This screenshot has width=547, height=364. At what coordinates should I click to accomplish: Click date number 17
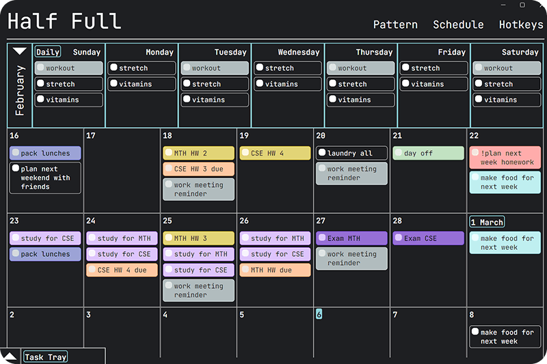pos(91,135)
